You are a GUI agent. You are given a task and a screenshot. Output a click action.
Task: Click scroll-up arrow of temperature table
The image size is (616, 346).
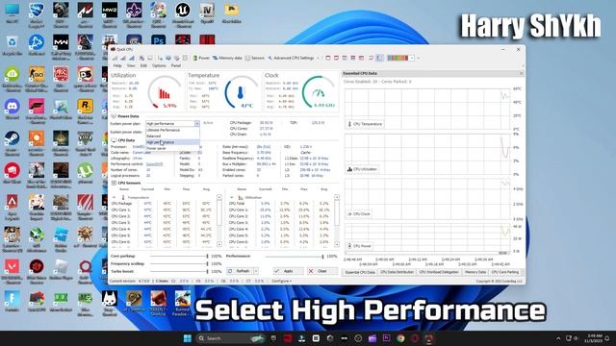click(219, 197)
